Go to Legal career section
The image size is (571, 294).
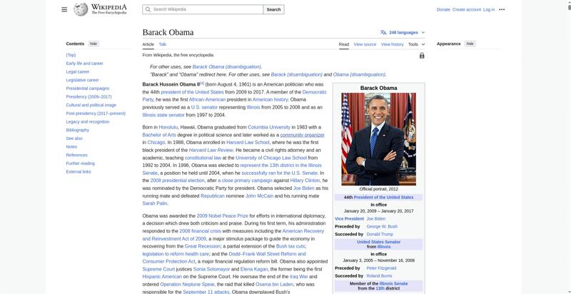tap(78, 71)
